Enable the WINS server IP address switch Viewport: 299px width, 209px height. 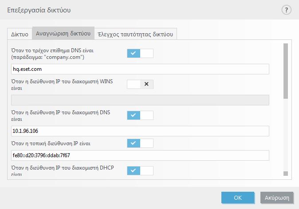point(140,84)
